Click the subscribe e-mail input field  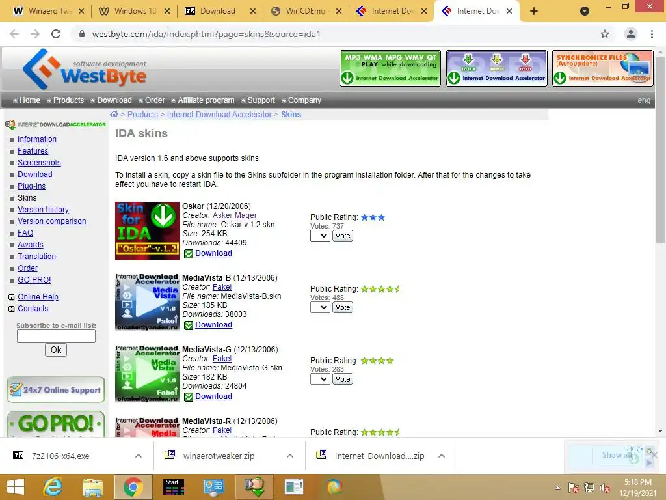[x=56, y=337]
